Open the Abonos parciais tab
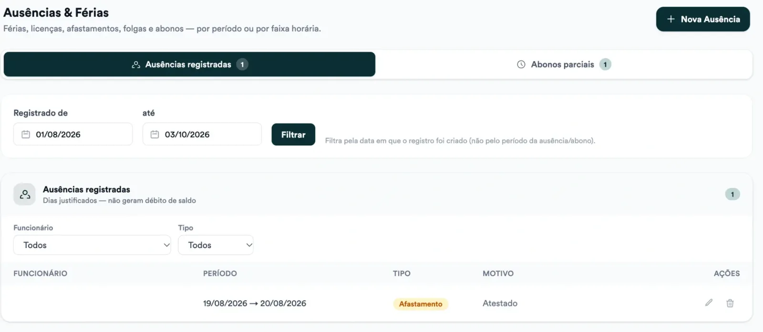 click(564, 64)
